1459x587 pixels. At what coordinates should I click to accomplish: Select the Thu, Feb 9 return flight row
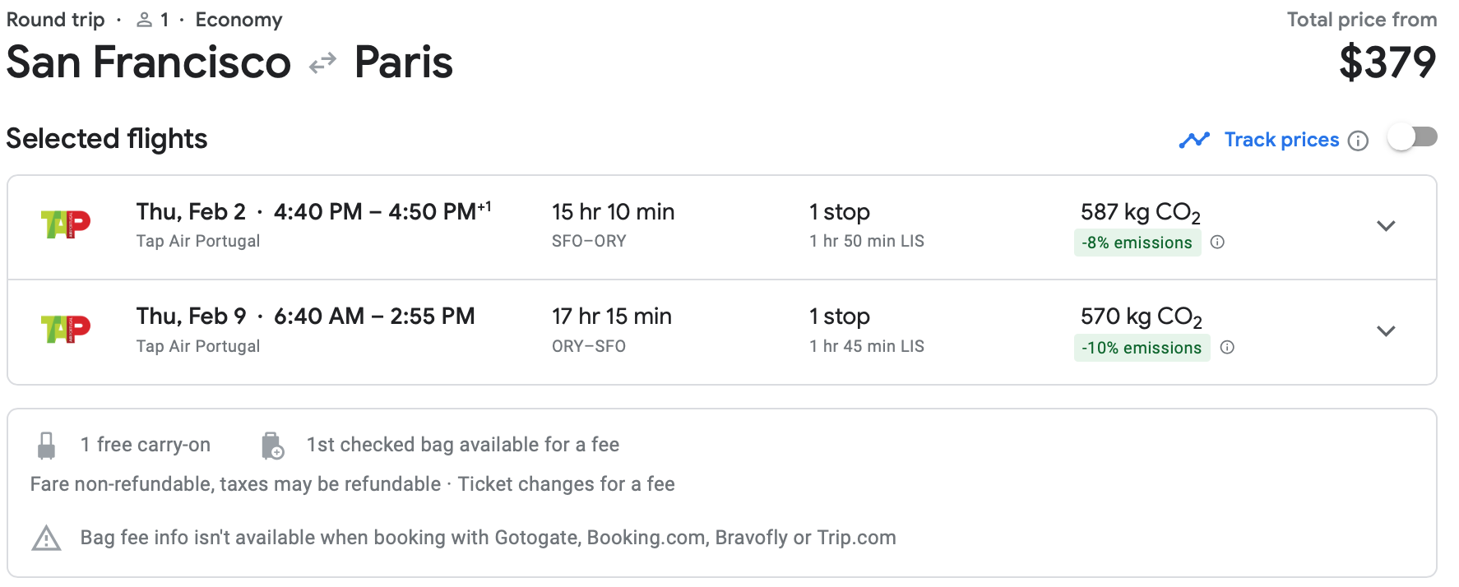(722, 332)
